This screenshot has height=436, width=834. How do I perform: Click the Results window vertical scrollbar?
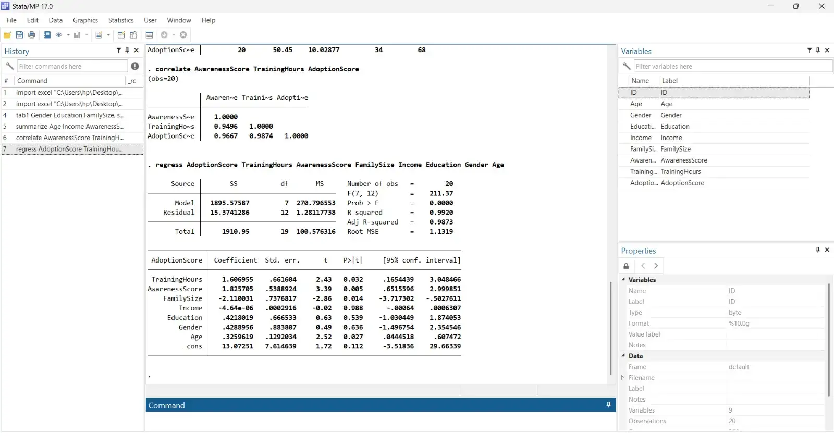611,328
